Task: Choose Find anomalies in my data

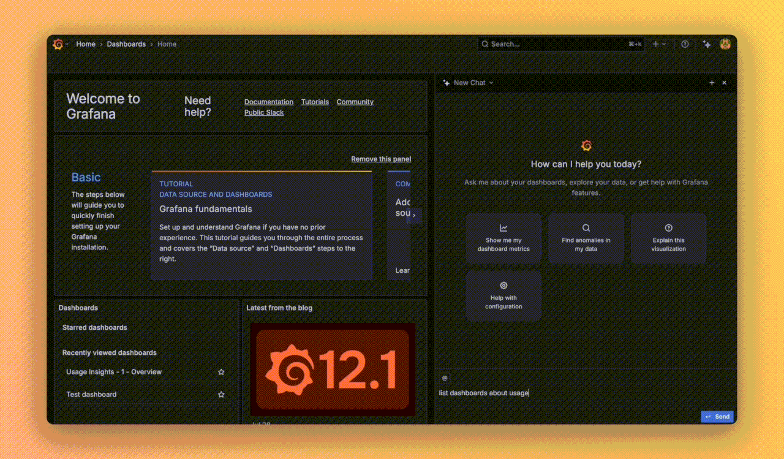Action: coord(586,238)
